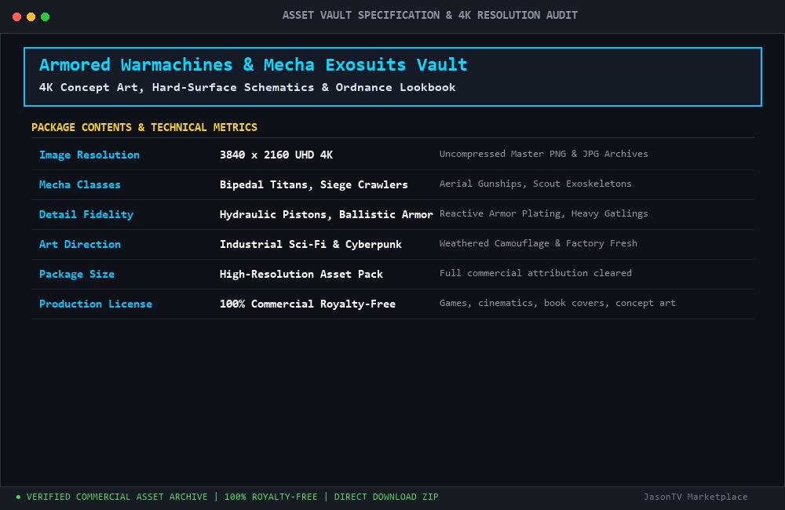The width and height of the screenshot is (785, 510).
Task: Select the 'Detail Fidelity' row label
Action: click(86, 215)
